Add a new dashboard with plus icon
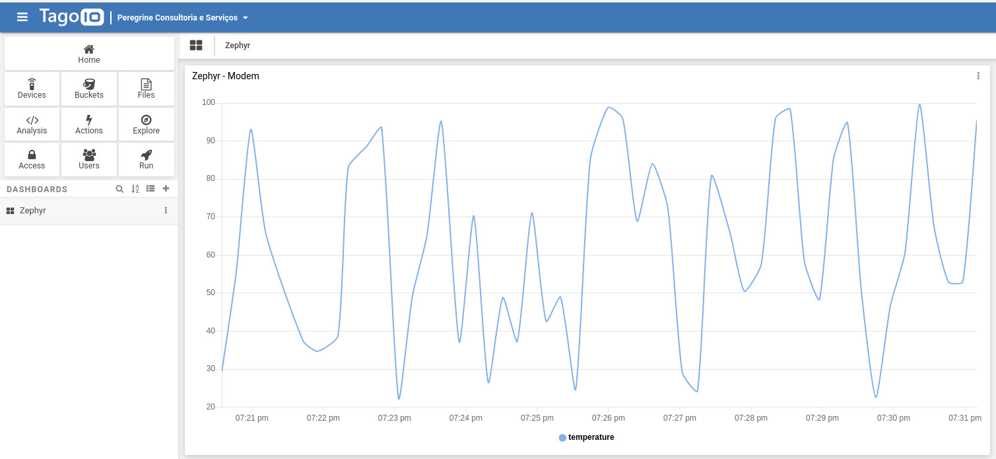This screenshot has height=459, width=996. 166,189
